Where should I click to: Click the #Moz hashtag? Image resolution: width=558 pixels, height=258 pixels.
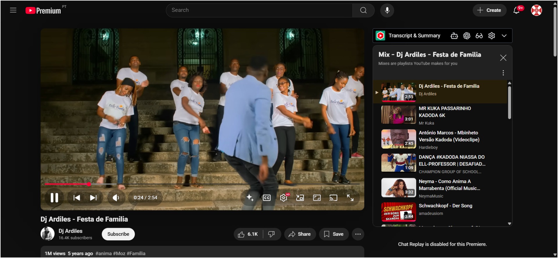(119, 253)
